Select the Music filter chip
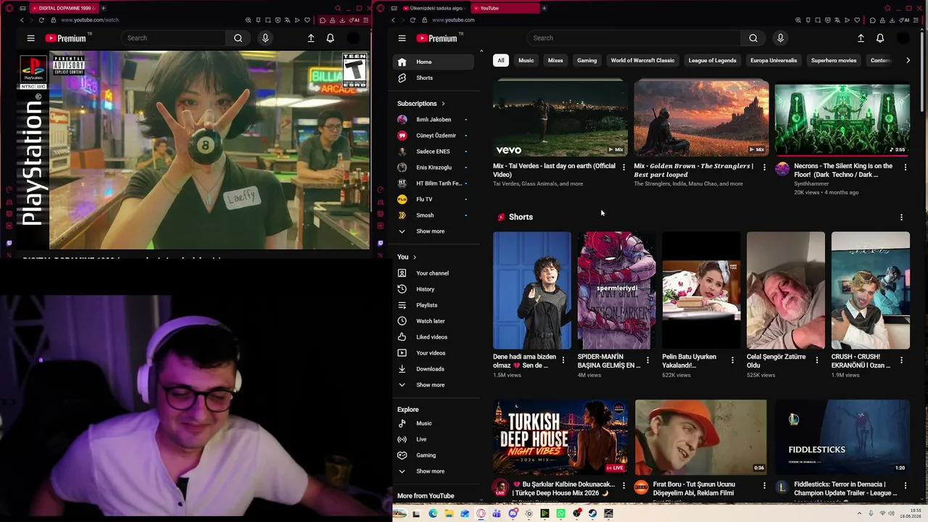Screen dimensions: 928x522 [526, 60]
